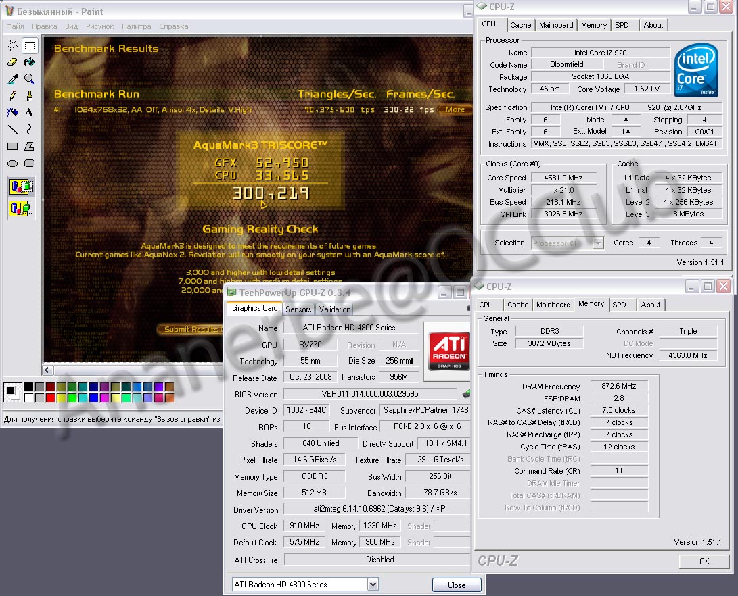
Task: Click the Submit Results button in AquaMark
Action: coord(191,329)
